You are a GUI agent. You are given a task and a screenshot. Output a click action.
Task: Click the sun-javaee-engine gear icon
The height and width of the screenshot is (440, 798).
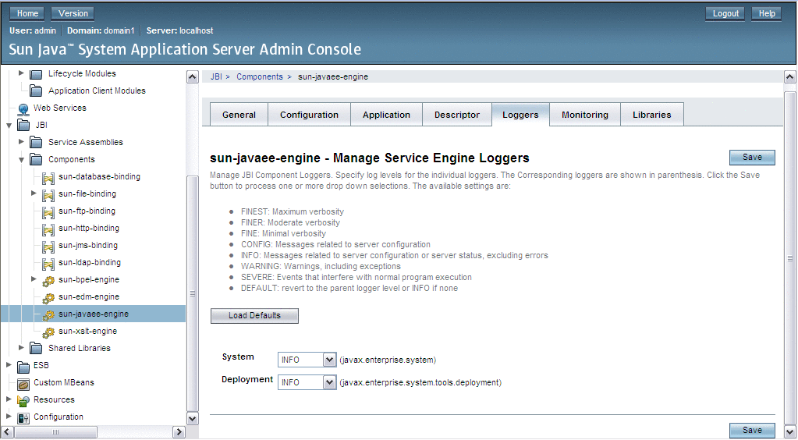pyautogui.click(x=48, y=315)
